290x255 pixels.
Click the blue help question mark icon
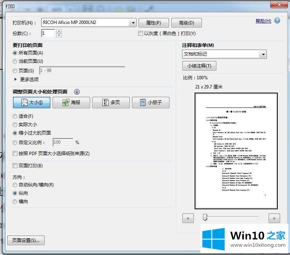[277, 21]
